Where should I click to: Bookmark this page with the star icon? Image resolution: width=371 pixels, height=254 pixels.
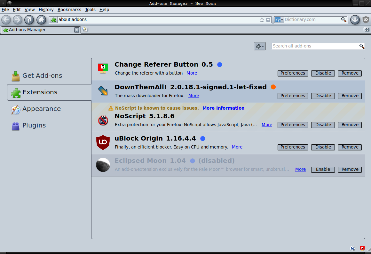coord(262,20)
